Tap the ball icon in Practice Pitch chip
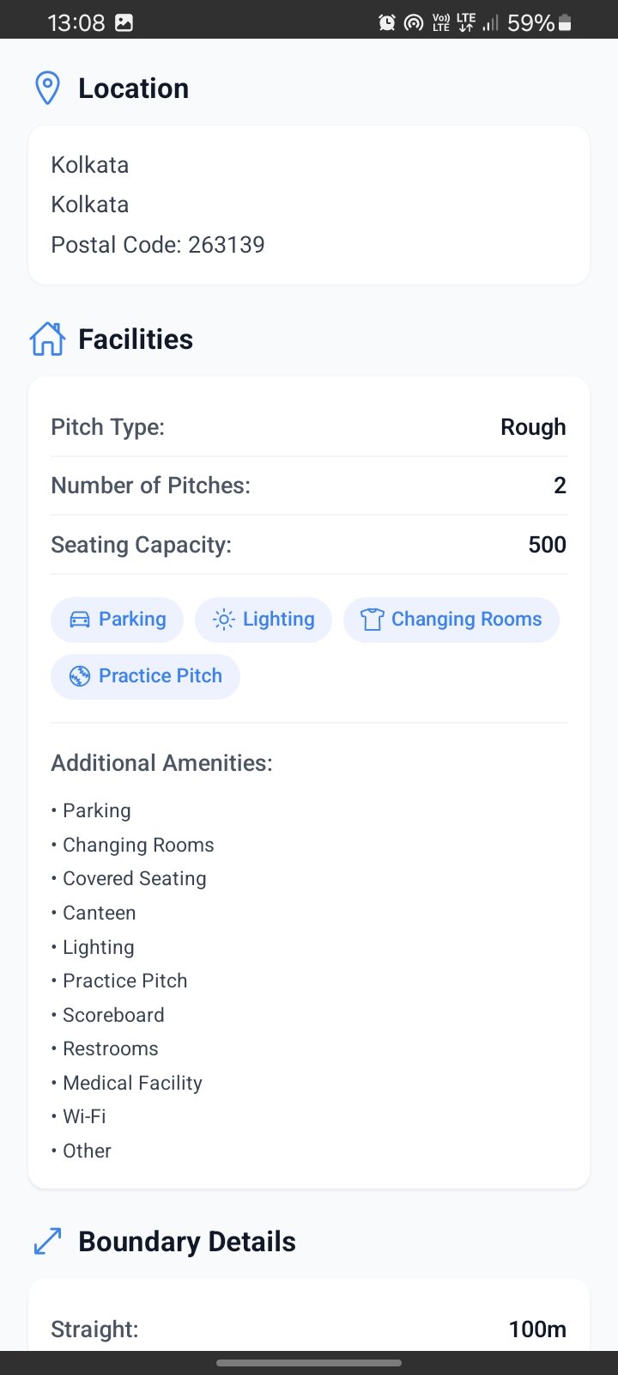Screen dimensions: 618x1375 pos(80,676)
